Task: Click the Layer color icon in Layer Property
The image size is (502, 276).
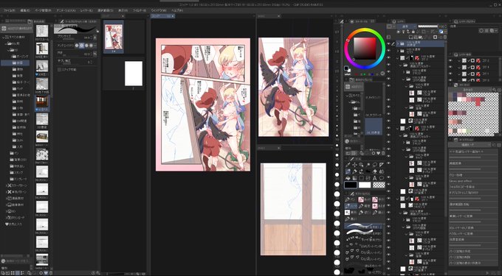Action: [x=492, y=31]
